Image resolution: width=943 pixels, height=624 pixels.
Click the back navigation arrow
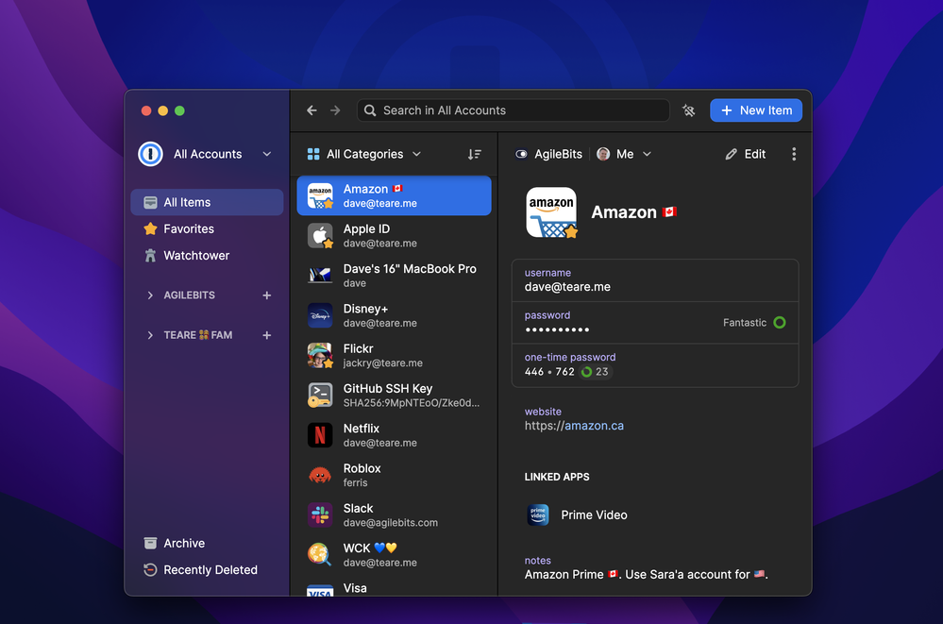pyautogui.click(x=312, y=110)
